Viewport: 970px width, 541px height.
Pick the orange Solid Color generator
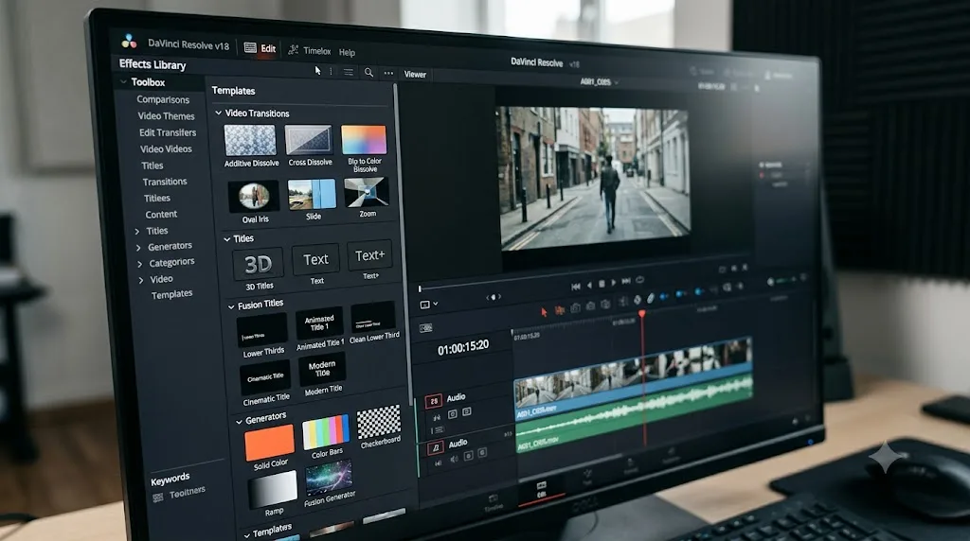tap(270, 443)
